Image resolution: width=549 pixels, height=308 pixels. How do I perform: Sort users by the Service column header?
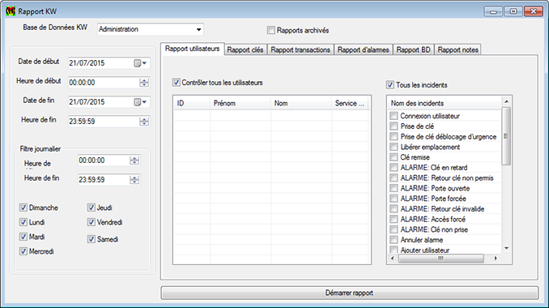click(350, 104)
